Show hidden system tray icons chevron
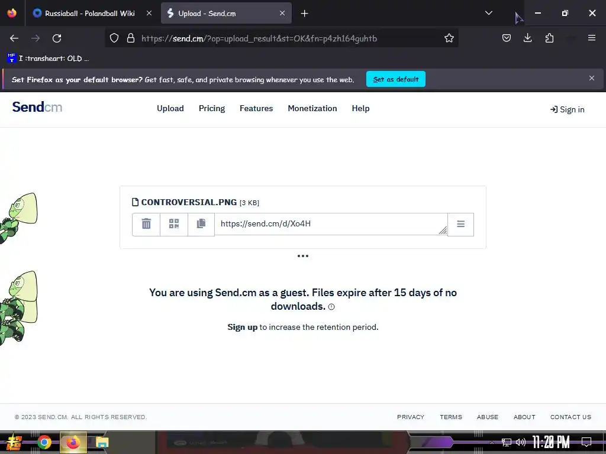606x454 pixels. point(492,442)
